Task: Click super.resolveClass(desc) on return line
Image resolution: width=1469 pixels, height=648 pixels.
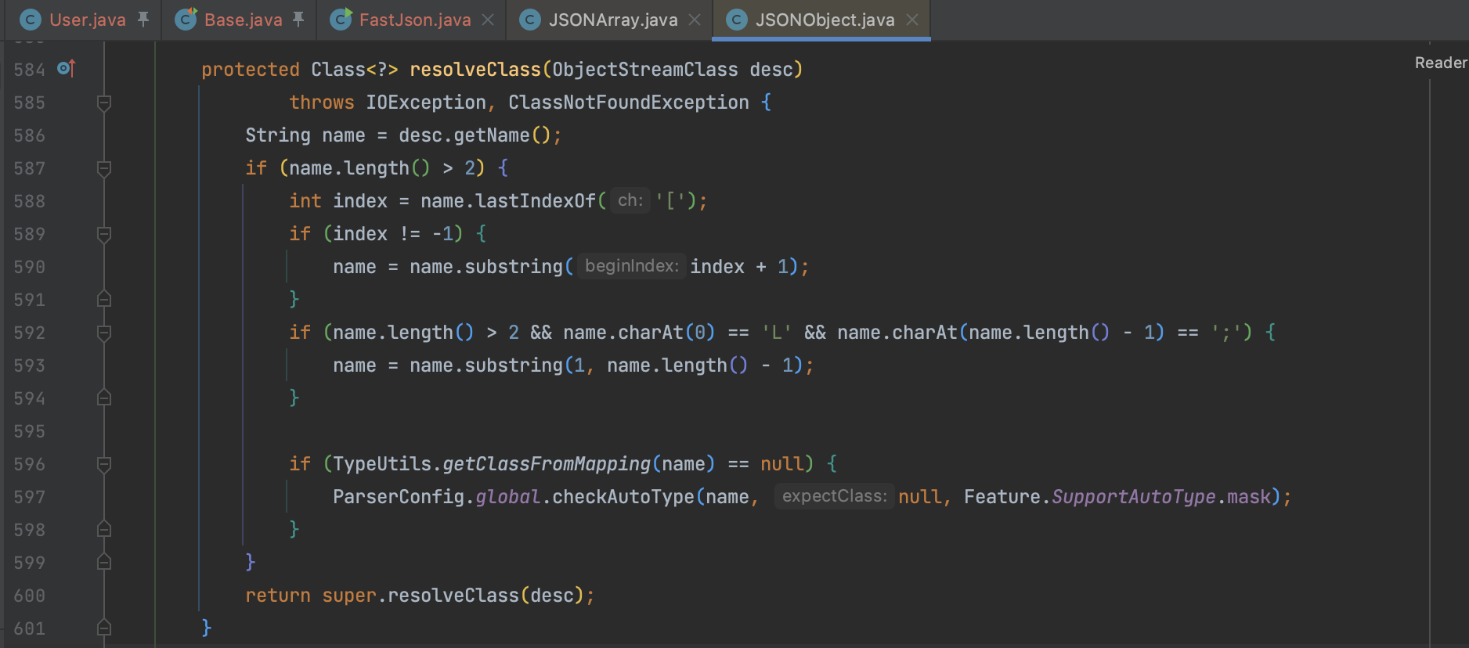Action: point(453,596)
